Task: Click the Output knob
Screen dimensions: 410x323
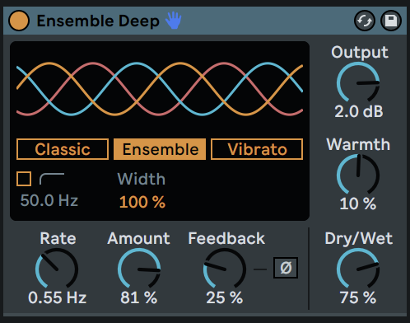Action: 358,83
